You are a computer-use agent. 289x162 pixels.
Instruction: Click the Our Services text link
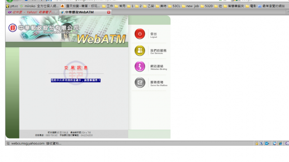(158, 51)
